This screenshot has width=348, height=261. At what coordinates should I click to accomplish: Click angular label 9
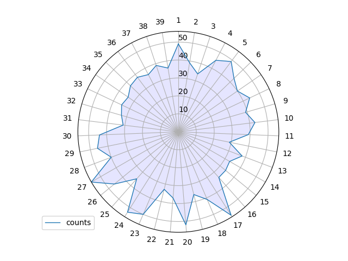[285, 101]
